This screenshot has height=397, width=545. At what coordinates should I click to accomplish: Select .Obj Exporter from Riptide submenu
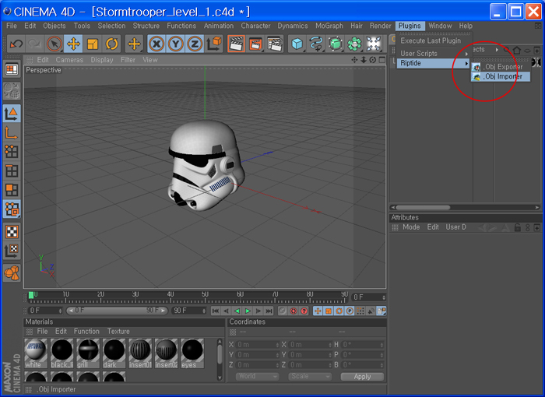(501, 67)
